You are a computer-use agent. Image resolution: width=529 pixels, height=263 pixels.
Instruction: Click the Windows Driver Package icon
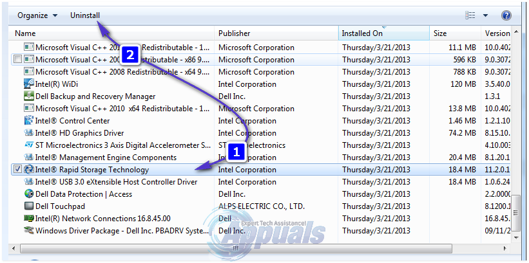(x=29, y=231)
